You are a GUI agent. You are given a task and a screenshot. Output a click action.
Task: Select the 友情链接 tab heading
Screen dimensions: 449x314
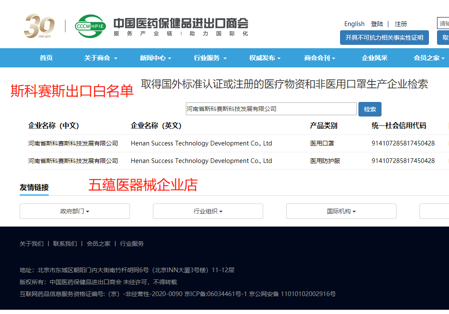[x=34, y=187]
